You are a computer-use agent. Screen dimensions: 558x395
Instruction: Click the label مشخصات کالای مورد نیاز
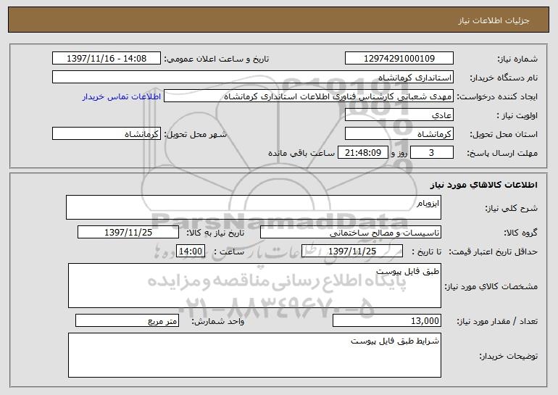491,286
